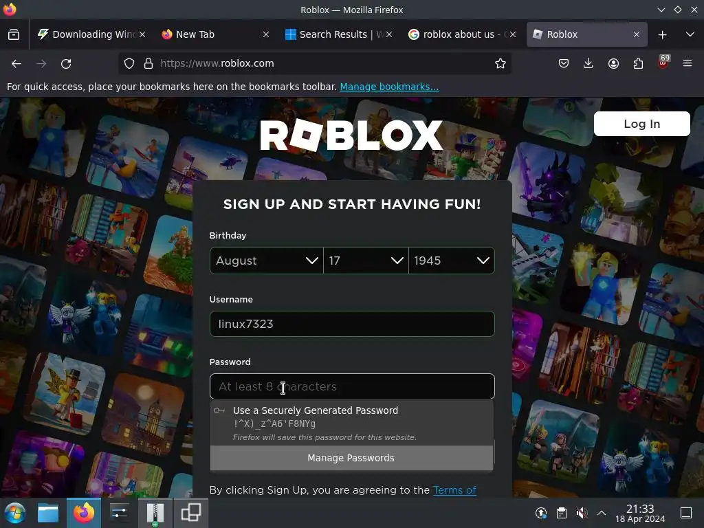The image size is (704, 528).
Task: Toggle the muted volume tray icon
Action: pos(582,513)
